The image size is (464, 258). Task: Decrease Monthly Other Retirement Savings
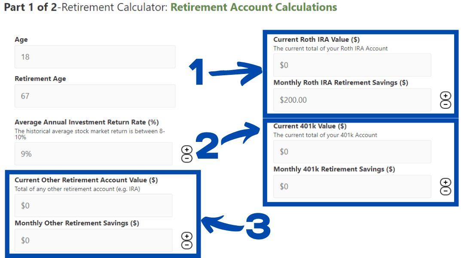tap(187, 244)
